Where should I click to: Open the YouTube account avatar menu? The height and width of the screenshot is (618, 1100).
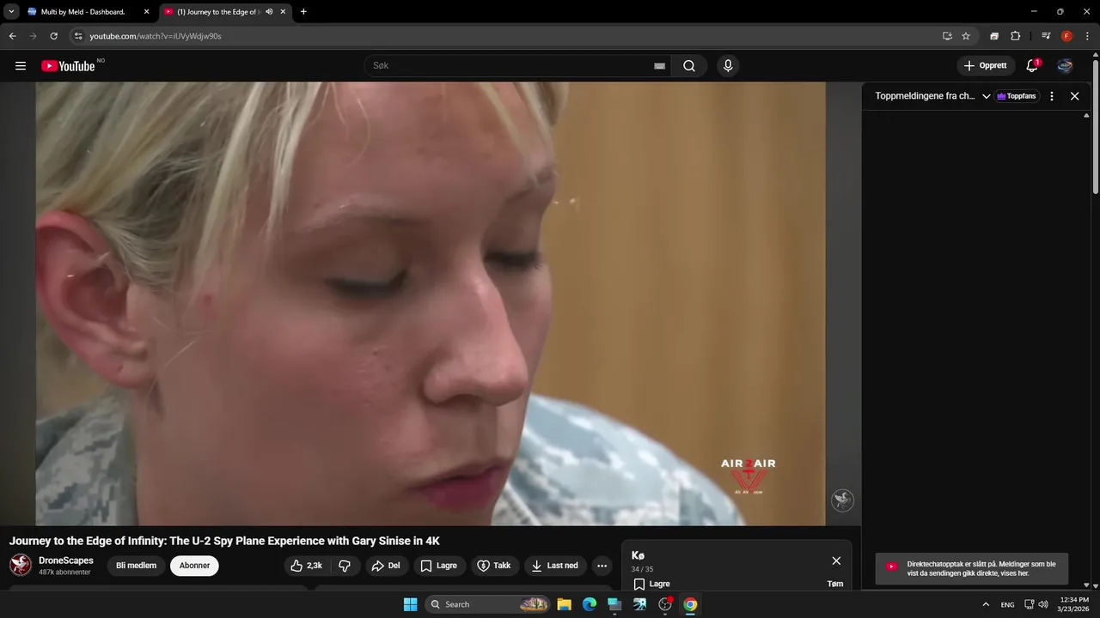point(1065,66)
